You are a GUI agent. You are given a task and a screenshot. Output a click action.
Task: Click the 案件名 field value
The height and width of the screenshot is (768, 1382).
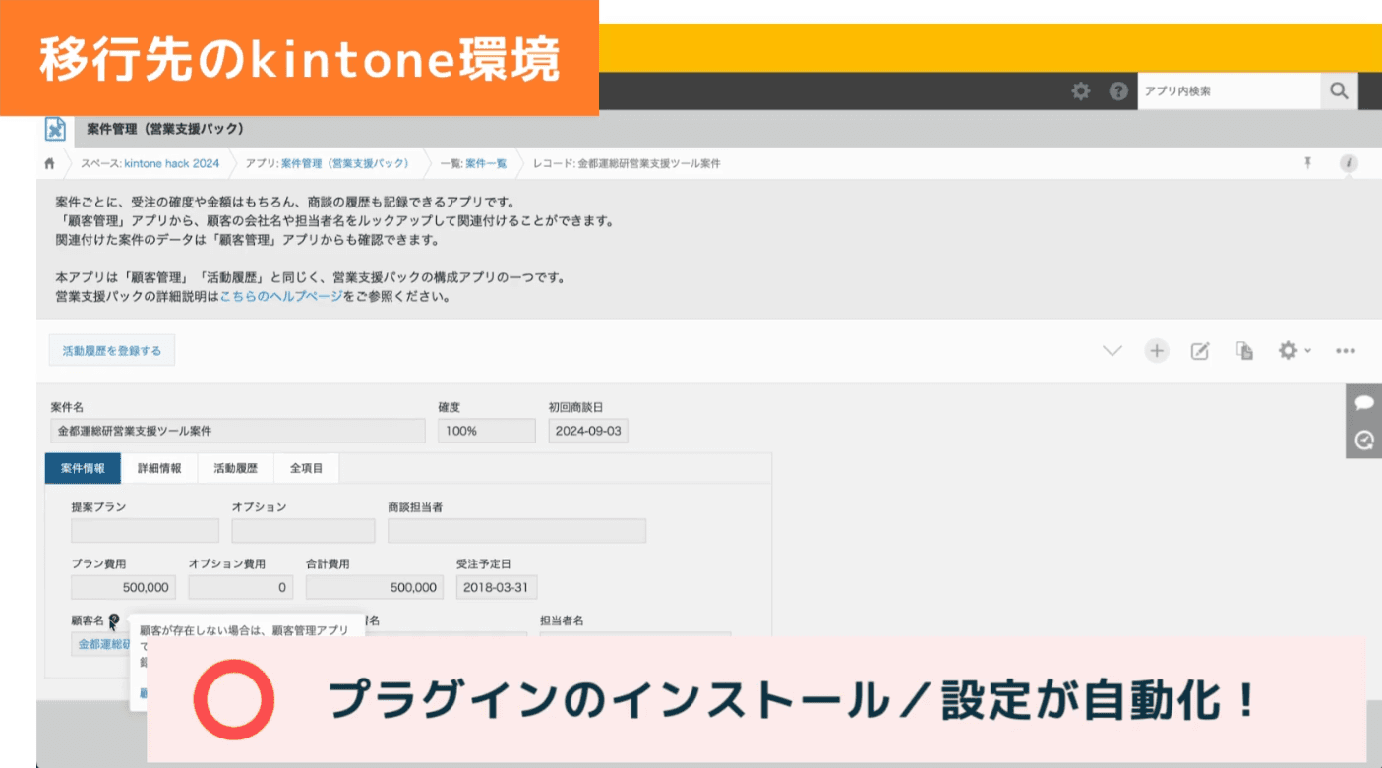238,431
